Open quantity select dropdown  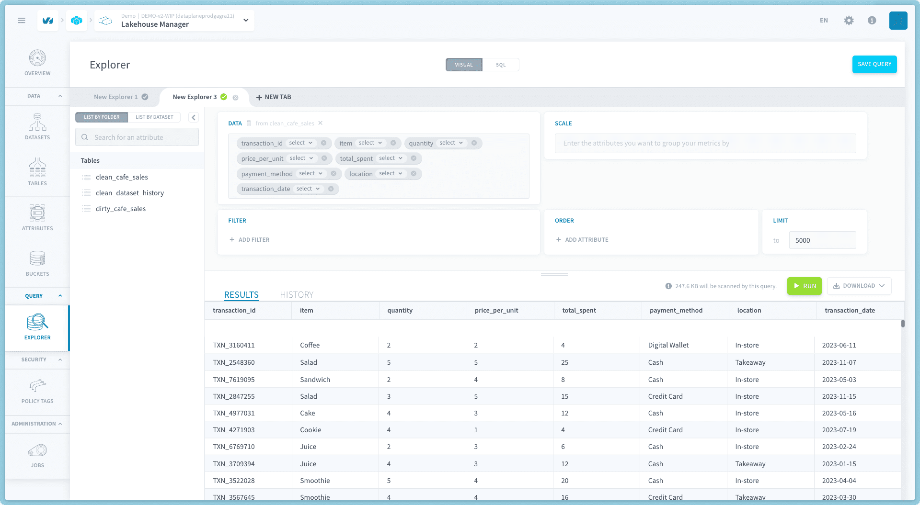pyautogui.click(x=451, y=143)
